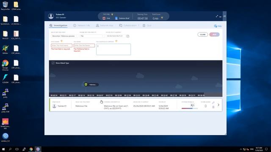
Task: Open the File type dropdown
Action: [x=92, y=36]
